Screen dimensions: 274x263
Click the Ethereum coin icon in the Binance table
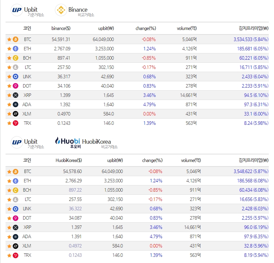click(x=16, y=49)
